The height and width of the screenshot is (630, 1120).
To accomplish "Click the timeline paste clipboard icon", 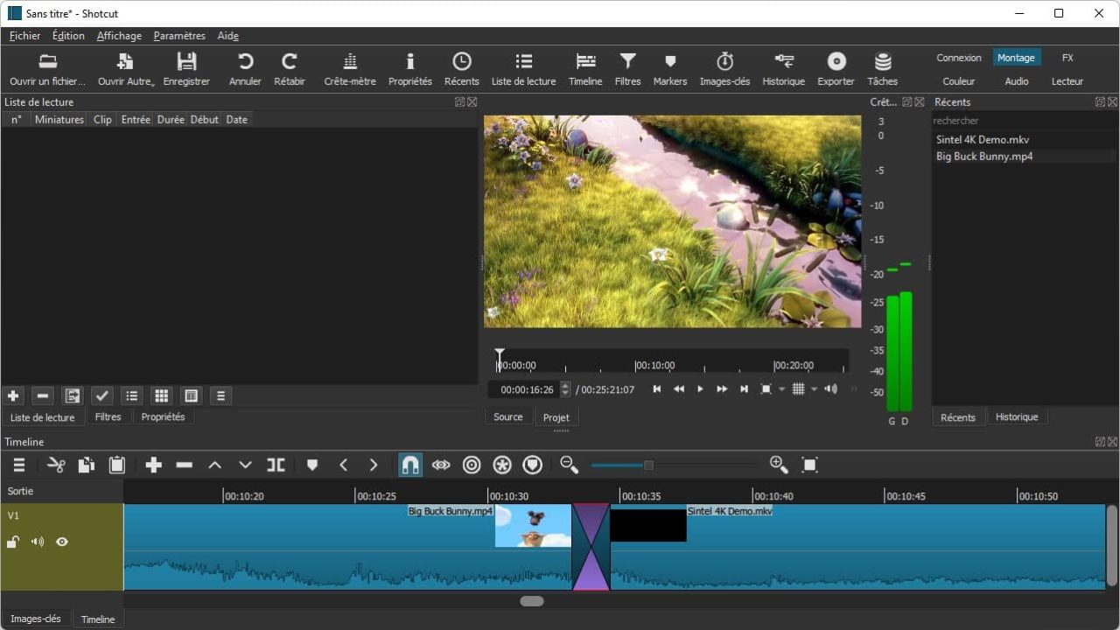I will pos(117,465).
